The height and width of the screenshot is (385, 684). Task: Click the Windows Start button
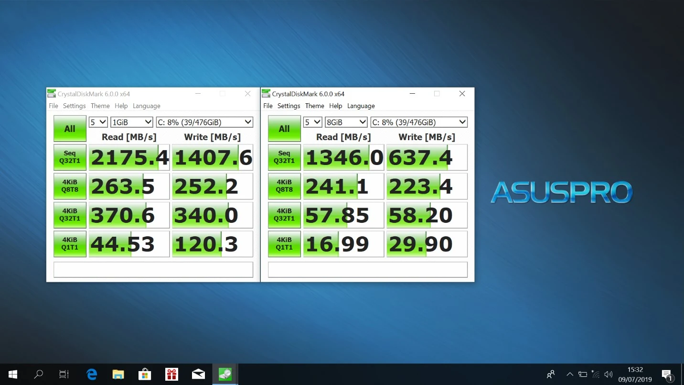(13, 374)
